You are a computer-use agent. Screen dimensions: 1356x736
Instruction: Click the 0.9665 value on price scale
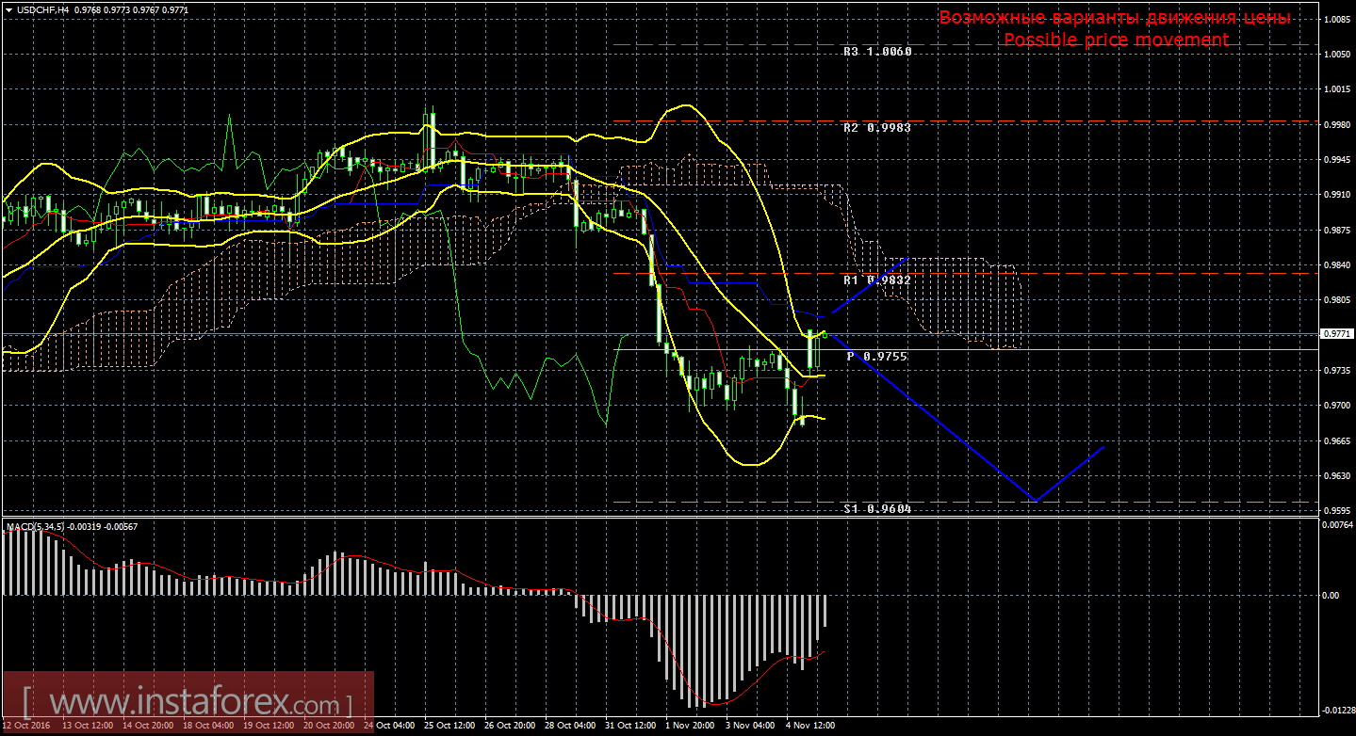[1337, 440]
